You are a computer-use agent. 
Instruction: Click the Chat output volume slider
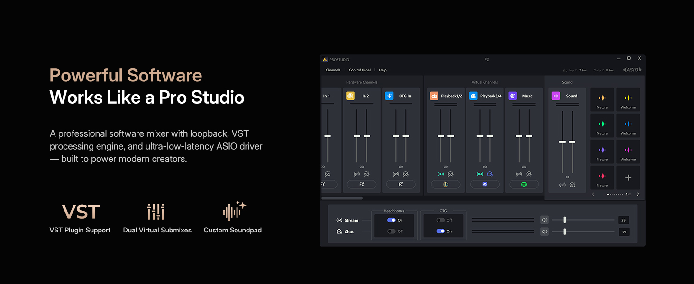click(x=583, y=231)
